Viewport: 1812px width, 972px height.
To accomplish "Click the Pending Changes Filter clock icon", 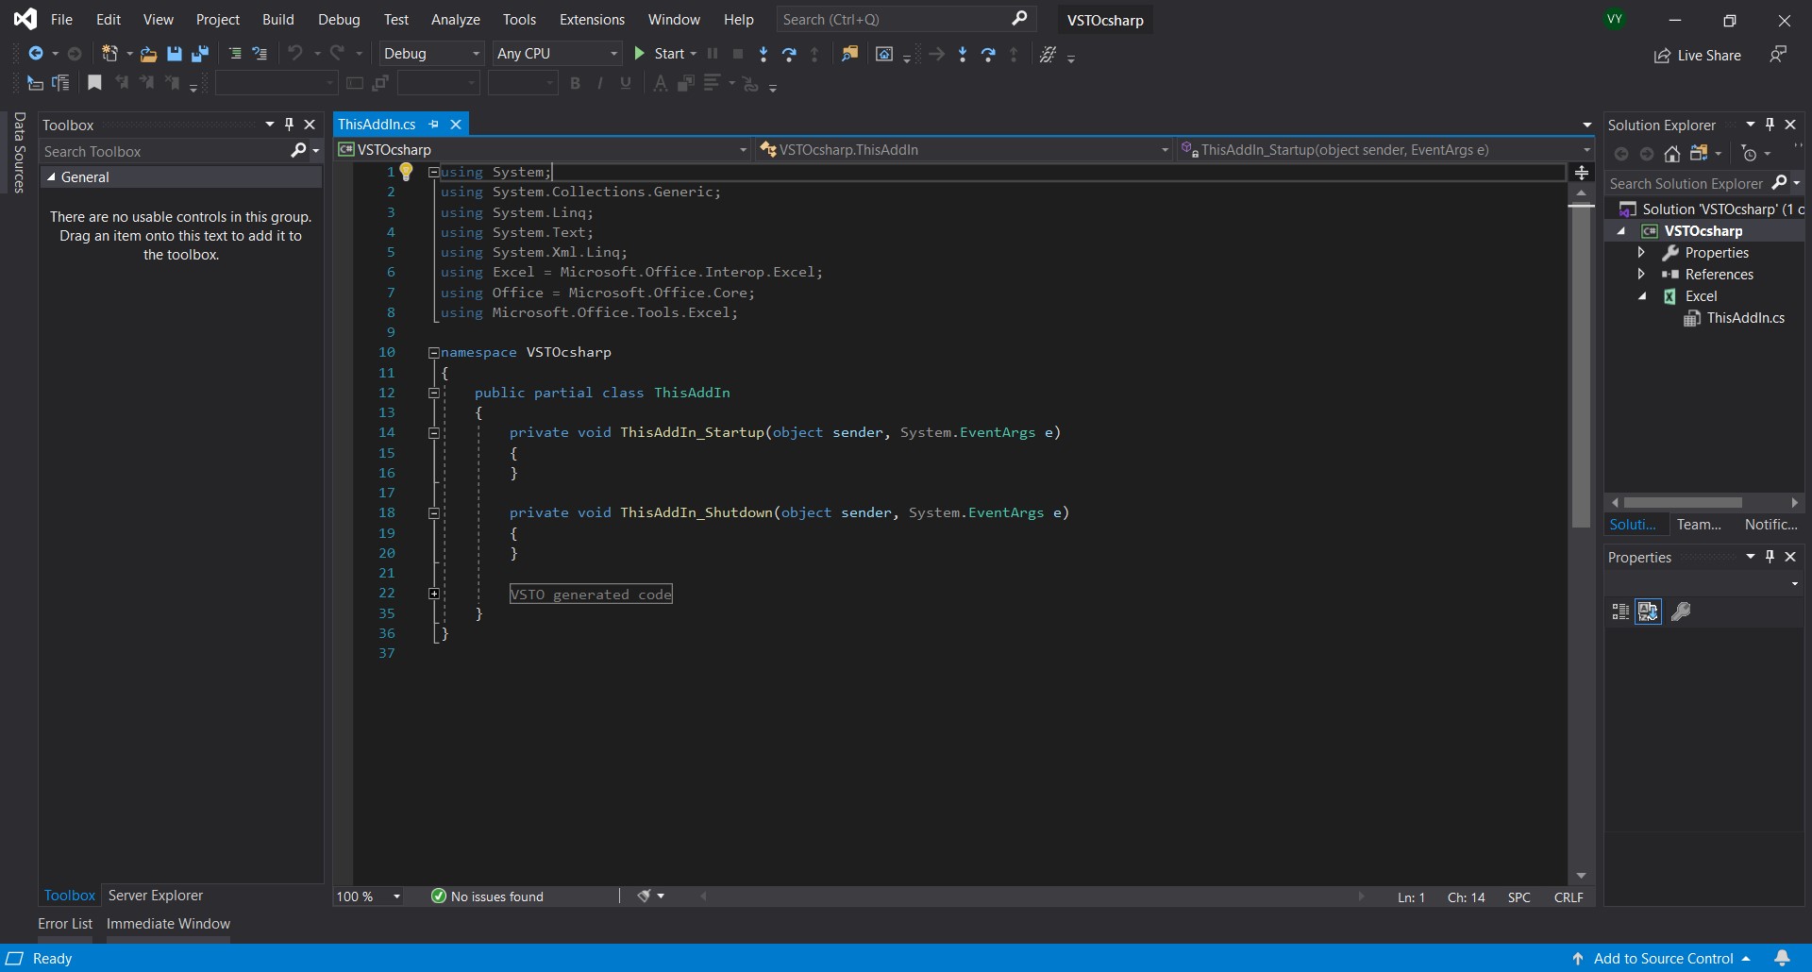I will coord(1749,154).
